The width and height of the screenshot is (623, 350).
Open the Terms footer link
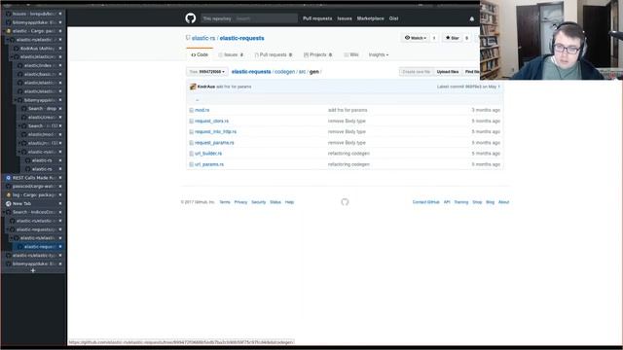(x=225, y=202)
